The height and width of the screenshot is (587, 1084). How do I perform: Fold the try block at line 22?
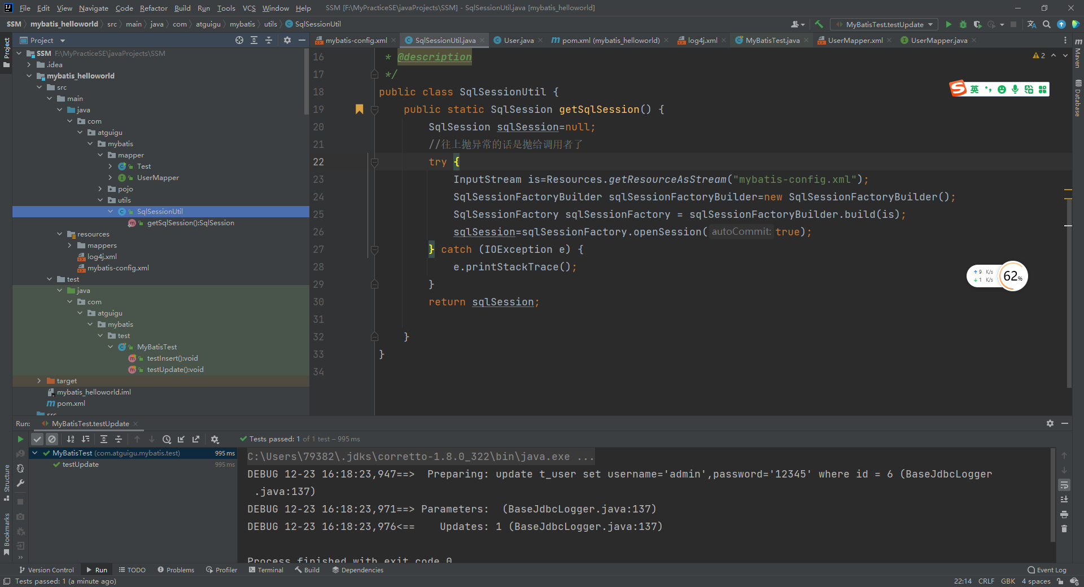374,162
